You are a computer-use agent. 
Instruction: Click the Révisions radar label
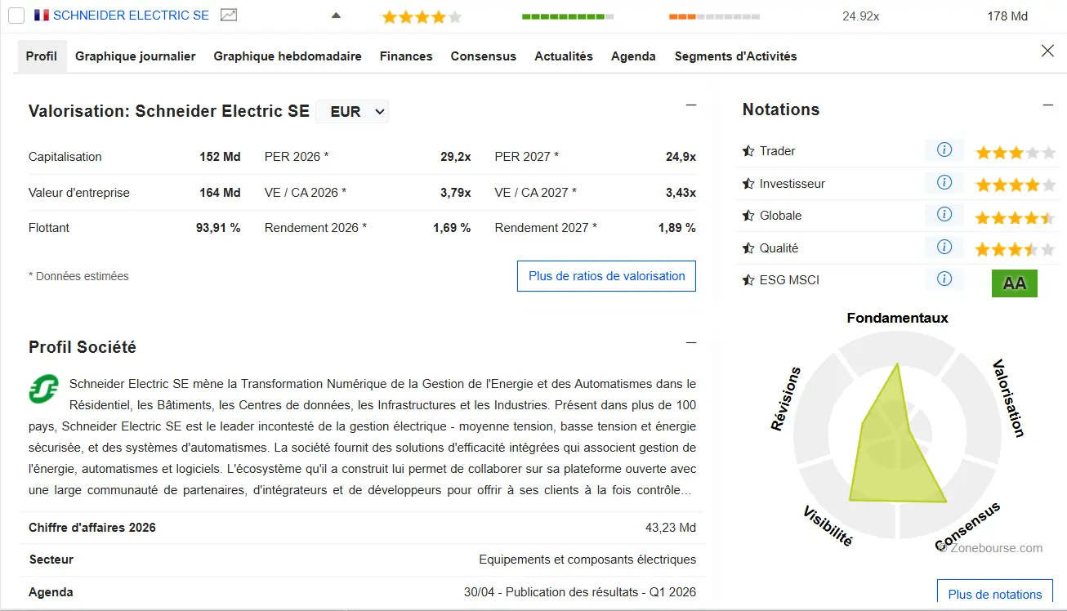click(x=786, y=399)
